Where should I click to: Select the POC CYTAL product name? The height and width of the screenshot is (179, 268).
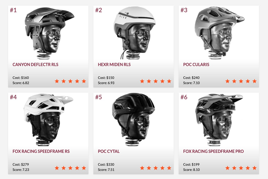(109, 151)
